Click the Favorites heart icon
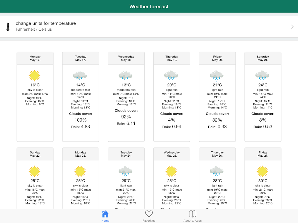This screenshot has width=298, height=223. (x=149, y=214)
